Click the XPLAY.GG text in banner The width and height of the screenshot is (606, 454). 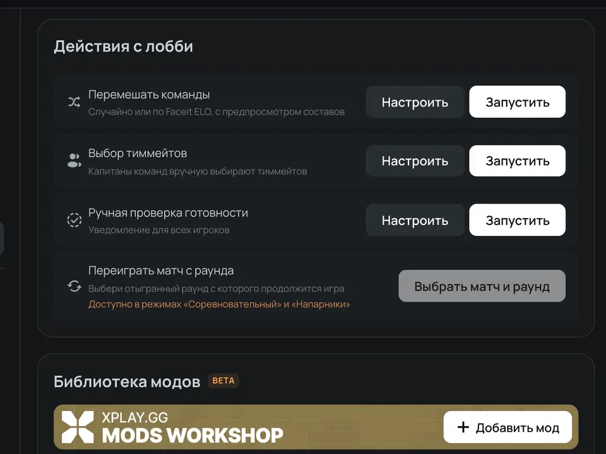click(135, 417)
